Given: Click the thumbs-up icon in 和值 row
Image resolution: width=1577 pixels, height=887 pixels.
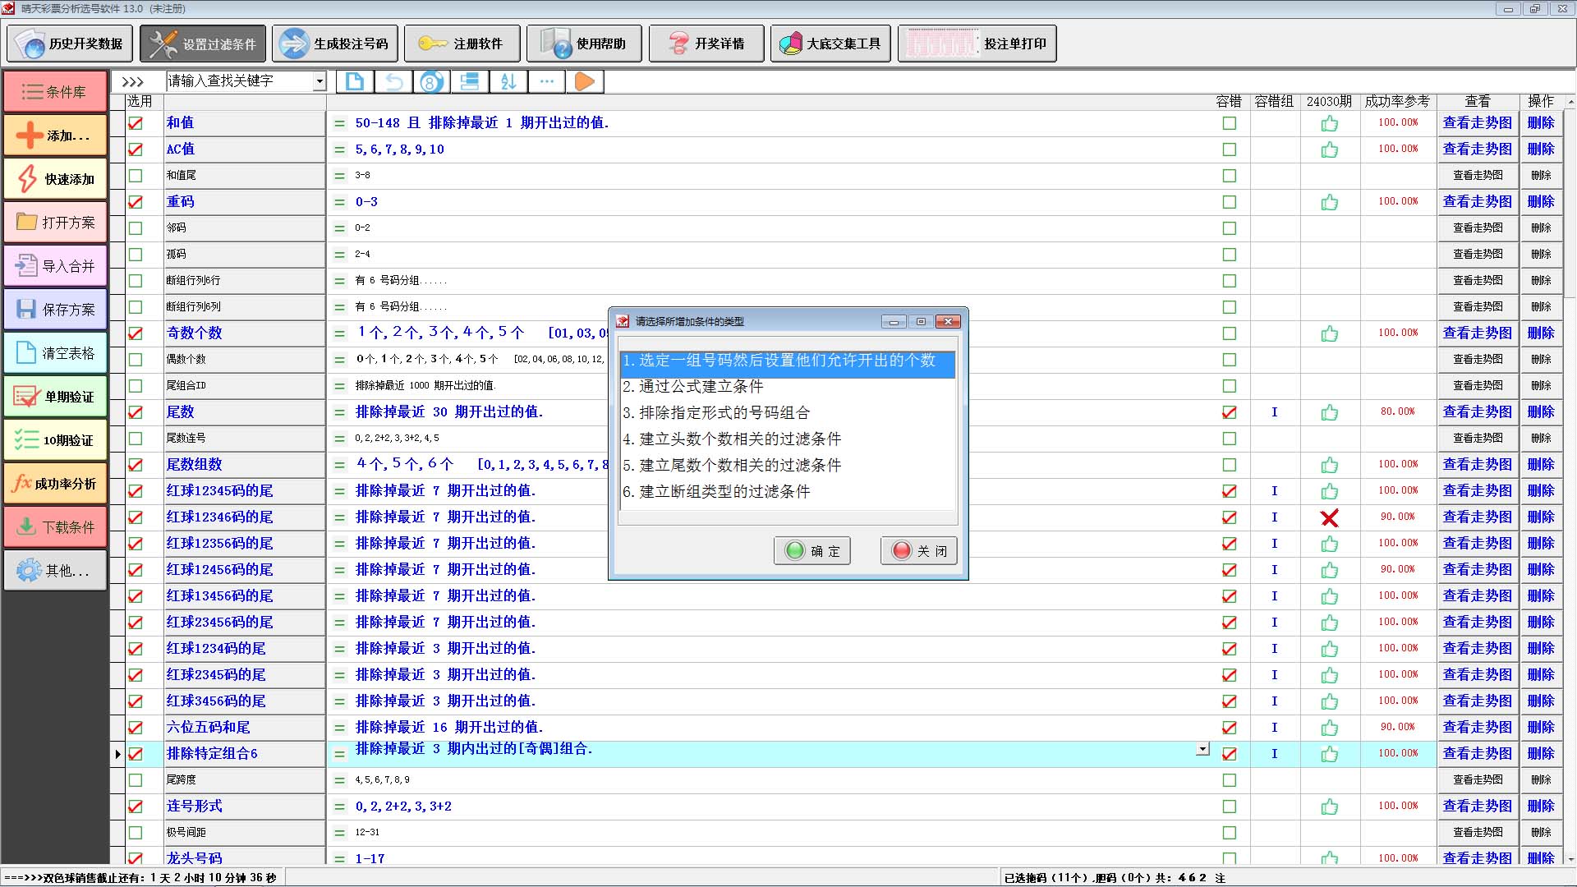Looking at the screenshot, I should [x=1329, y=123].
